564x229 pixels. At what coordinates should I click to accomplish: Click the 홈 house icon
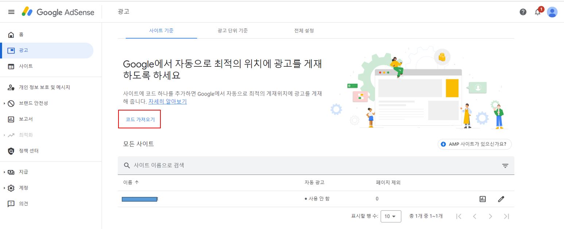pyautogui.click(x=11, y=35)
